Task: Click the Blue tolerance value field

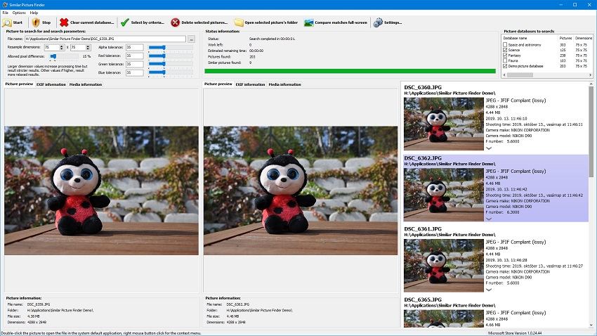Action: click(134, 72)
